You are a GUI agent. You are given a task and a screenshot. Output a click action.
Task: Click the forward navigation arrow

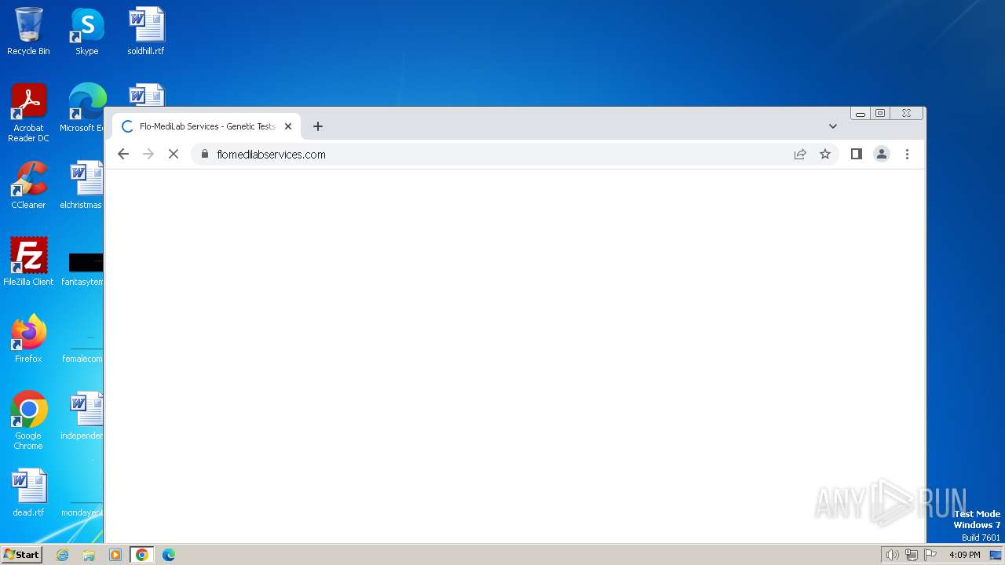[148, 155]
